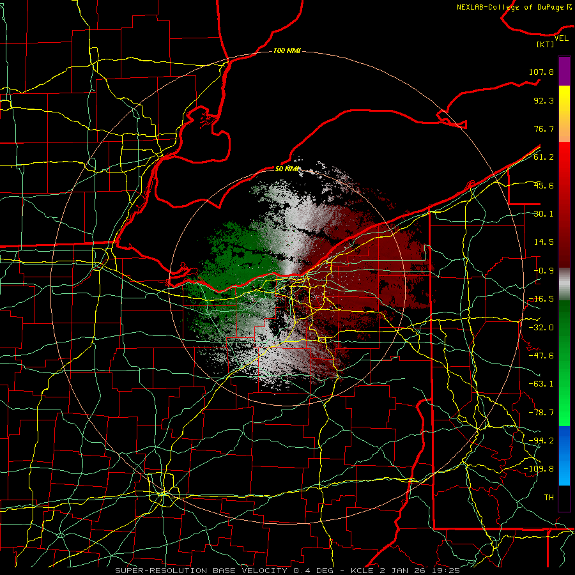This screenshot has height=575, width=575.
Task: Click the TH label on the legend
Action: pyautogui.click(x=549, y=497)
